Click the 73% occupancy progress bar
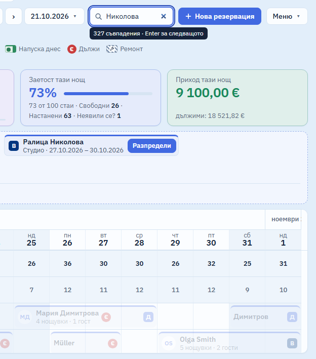 tap(108, 93)
